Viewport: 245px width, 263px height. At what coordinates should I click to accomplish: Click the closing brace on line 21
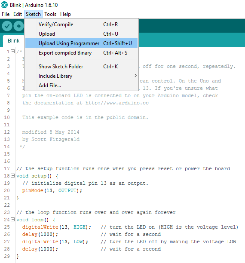pyautogui.click(x=18, y=198)
